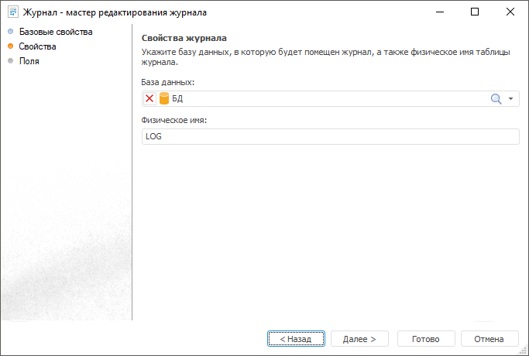
Task: Go to Базовые свойства step
Action: 55,32
